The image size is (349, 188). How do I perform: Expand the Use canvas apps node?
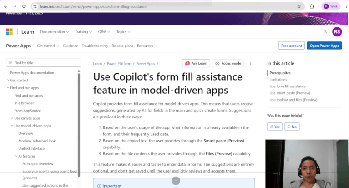[26, 118]
